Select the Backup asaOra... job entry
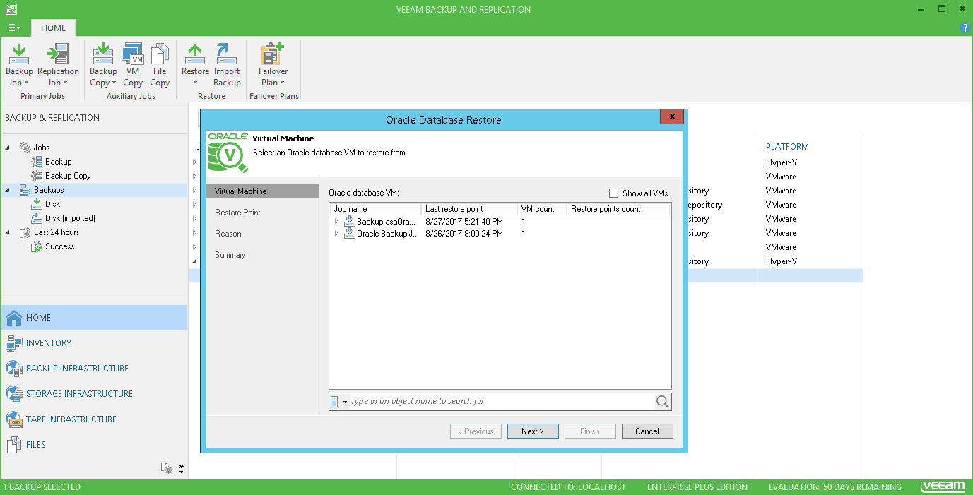 click(x=386, y=222)
